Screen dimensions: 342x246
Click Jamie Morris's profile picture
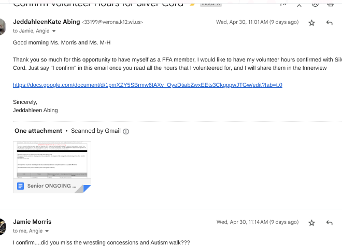click(3, 226)
